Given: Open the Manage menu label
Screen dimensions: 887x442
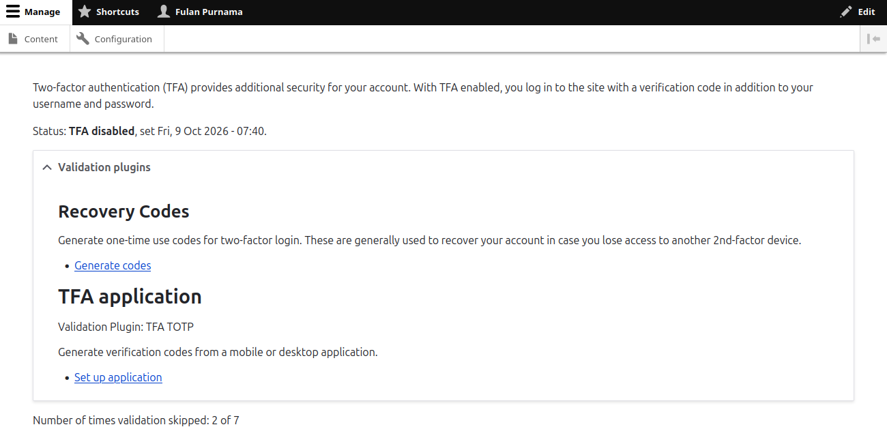Looking at the screenshot, I should click(42, 12).
